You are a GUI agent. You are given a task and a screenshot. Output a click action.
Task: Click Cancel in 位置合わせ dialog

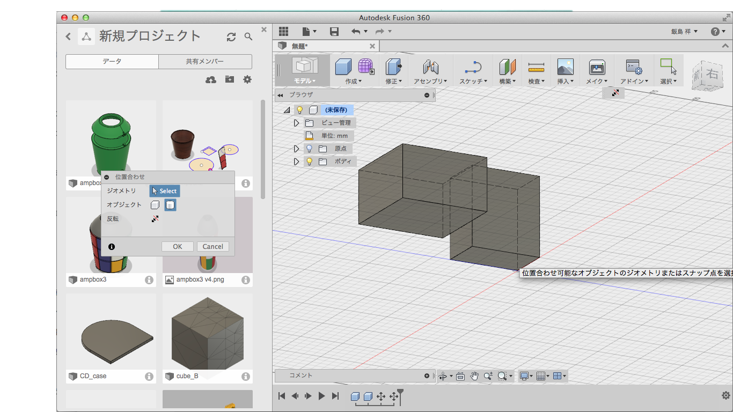coord(213,247)
